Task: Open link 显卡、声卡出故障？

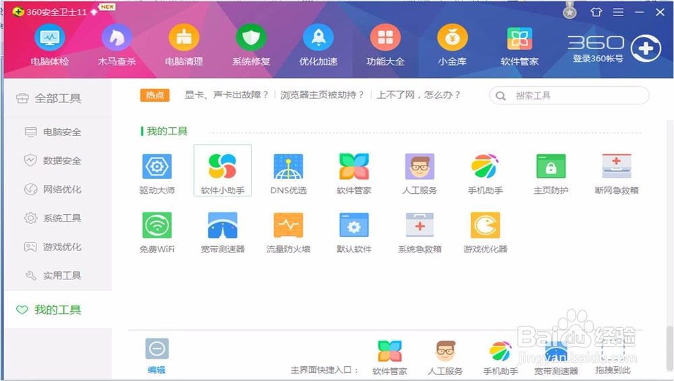Action: 226,95
